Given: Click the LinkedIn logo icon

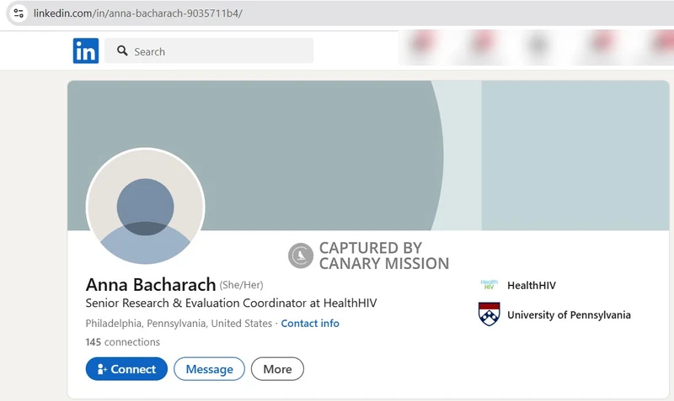Looking at the screenshot, I should coord(86,50).
